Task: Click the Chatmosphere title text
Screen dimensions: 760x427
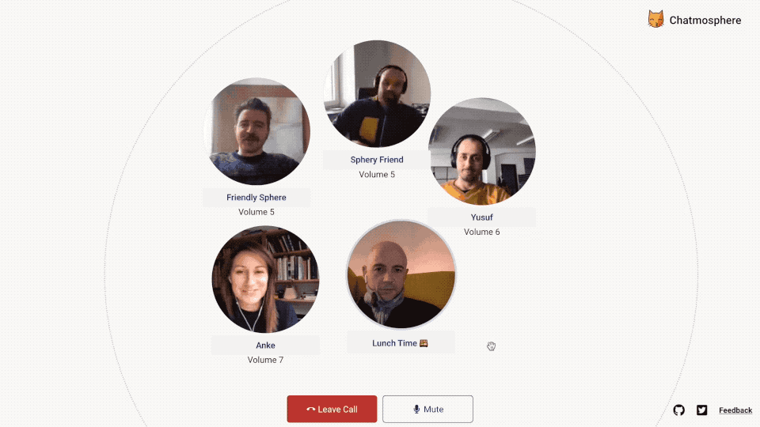Action: pos(705,21)
